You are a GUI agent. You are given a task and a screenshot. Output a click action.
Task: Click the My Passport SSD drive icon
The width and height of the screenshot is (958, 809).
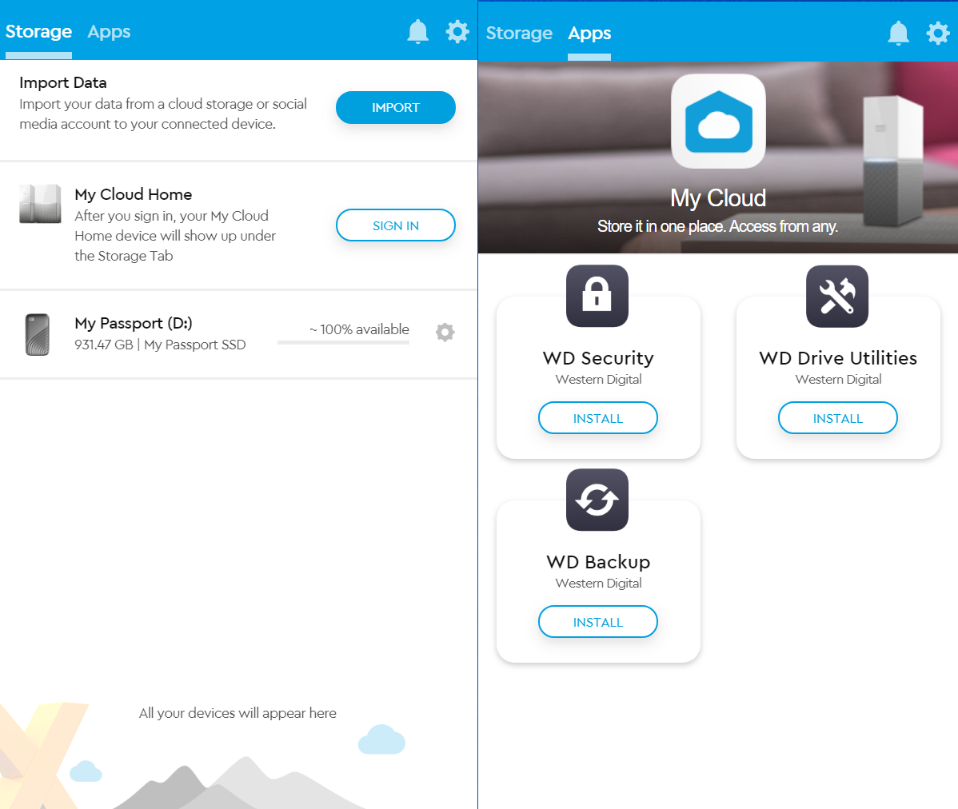point(38,335)
